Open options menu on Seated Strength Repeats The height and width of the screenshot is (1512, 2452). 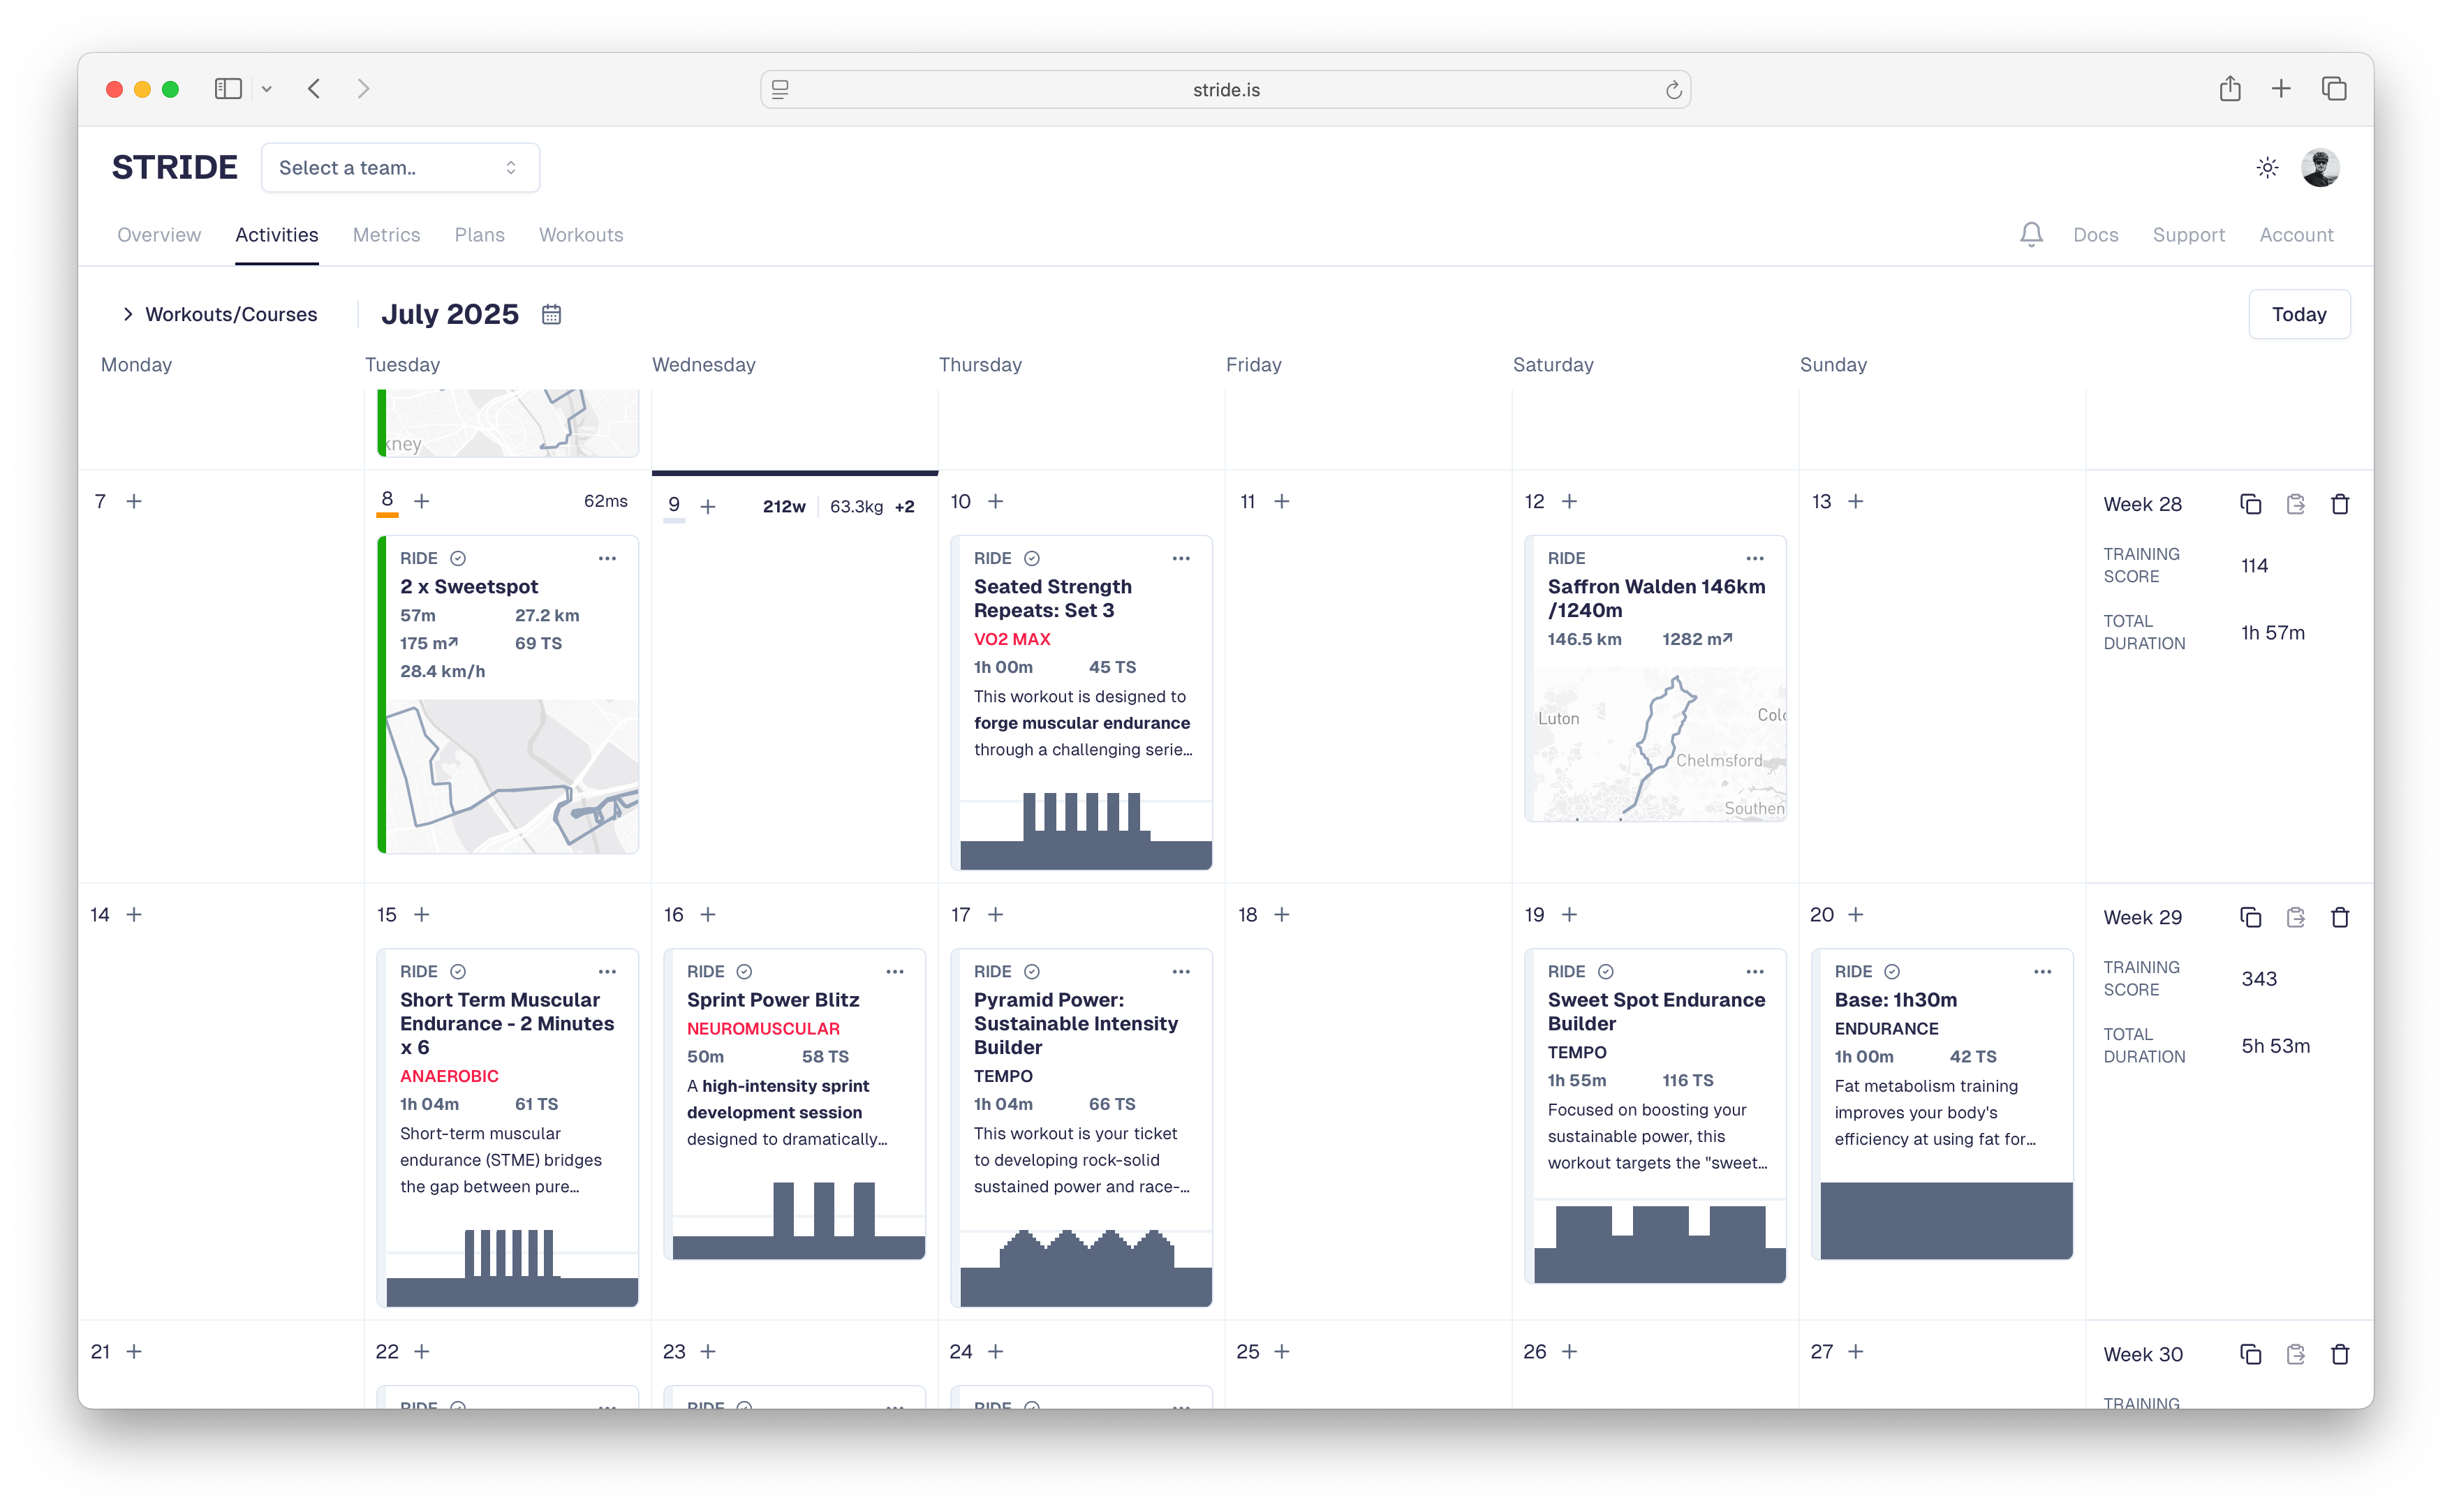[1181, 558]
